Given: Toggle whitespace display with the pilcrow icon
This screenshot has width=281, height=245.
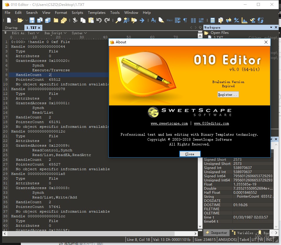Looking at the screenshot, I should point(185,20).
